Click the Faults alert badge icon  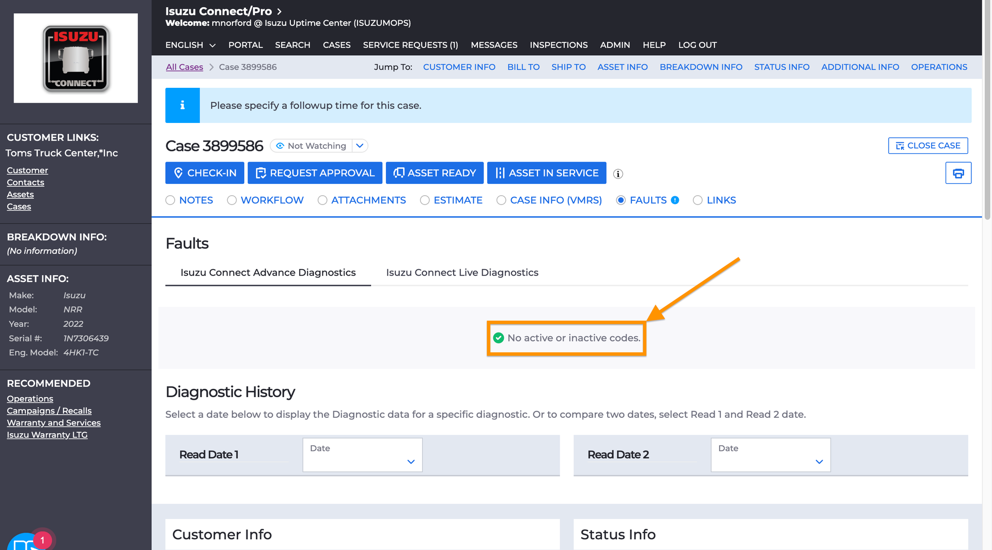[675, 200]
